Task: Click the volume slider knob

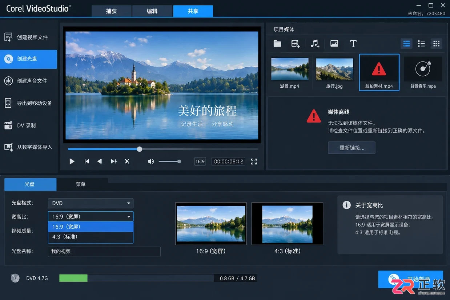Action: (179, 161)
